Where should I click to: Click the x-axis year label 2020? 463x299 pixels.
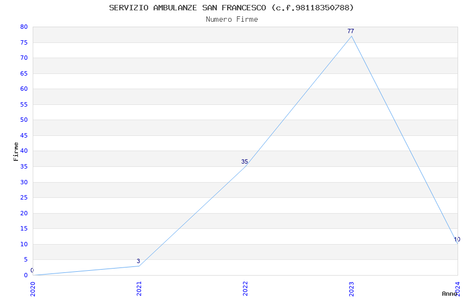click(x=33, y=289)
